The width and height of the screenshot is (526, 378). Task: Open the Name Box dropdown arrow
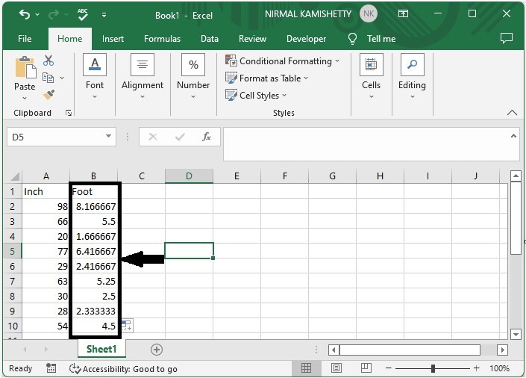108,136
